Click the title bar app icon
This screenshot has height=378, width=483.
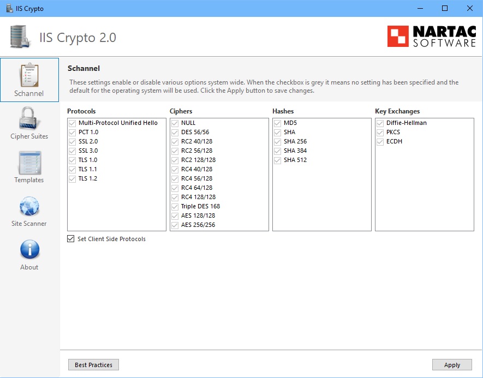click(x=9, y=8)
